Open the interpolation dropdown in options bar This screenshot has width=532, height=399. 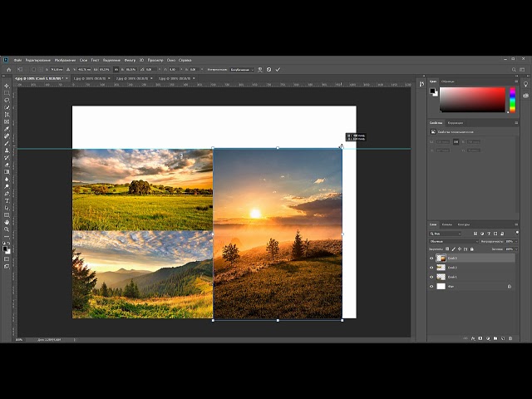(x=241, y=70)
